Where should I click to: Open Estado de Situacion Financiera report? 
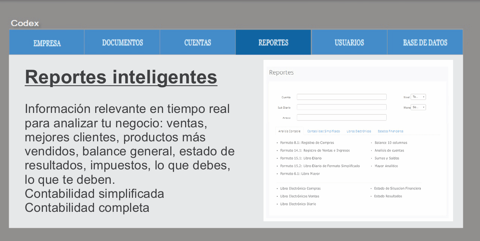(x=397, y=188)
